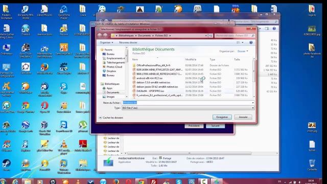Open the µTorrent desktop icon
Screen dimensions: 327x184
point(83,127)
